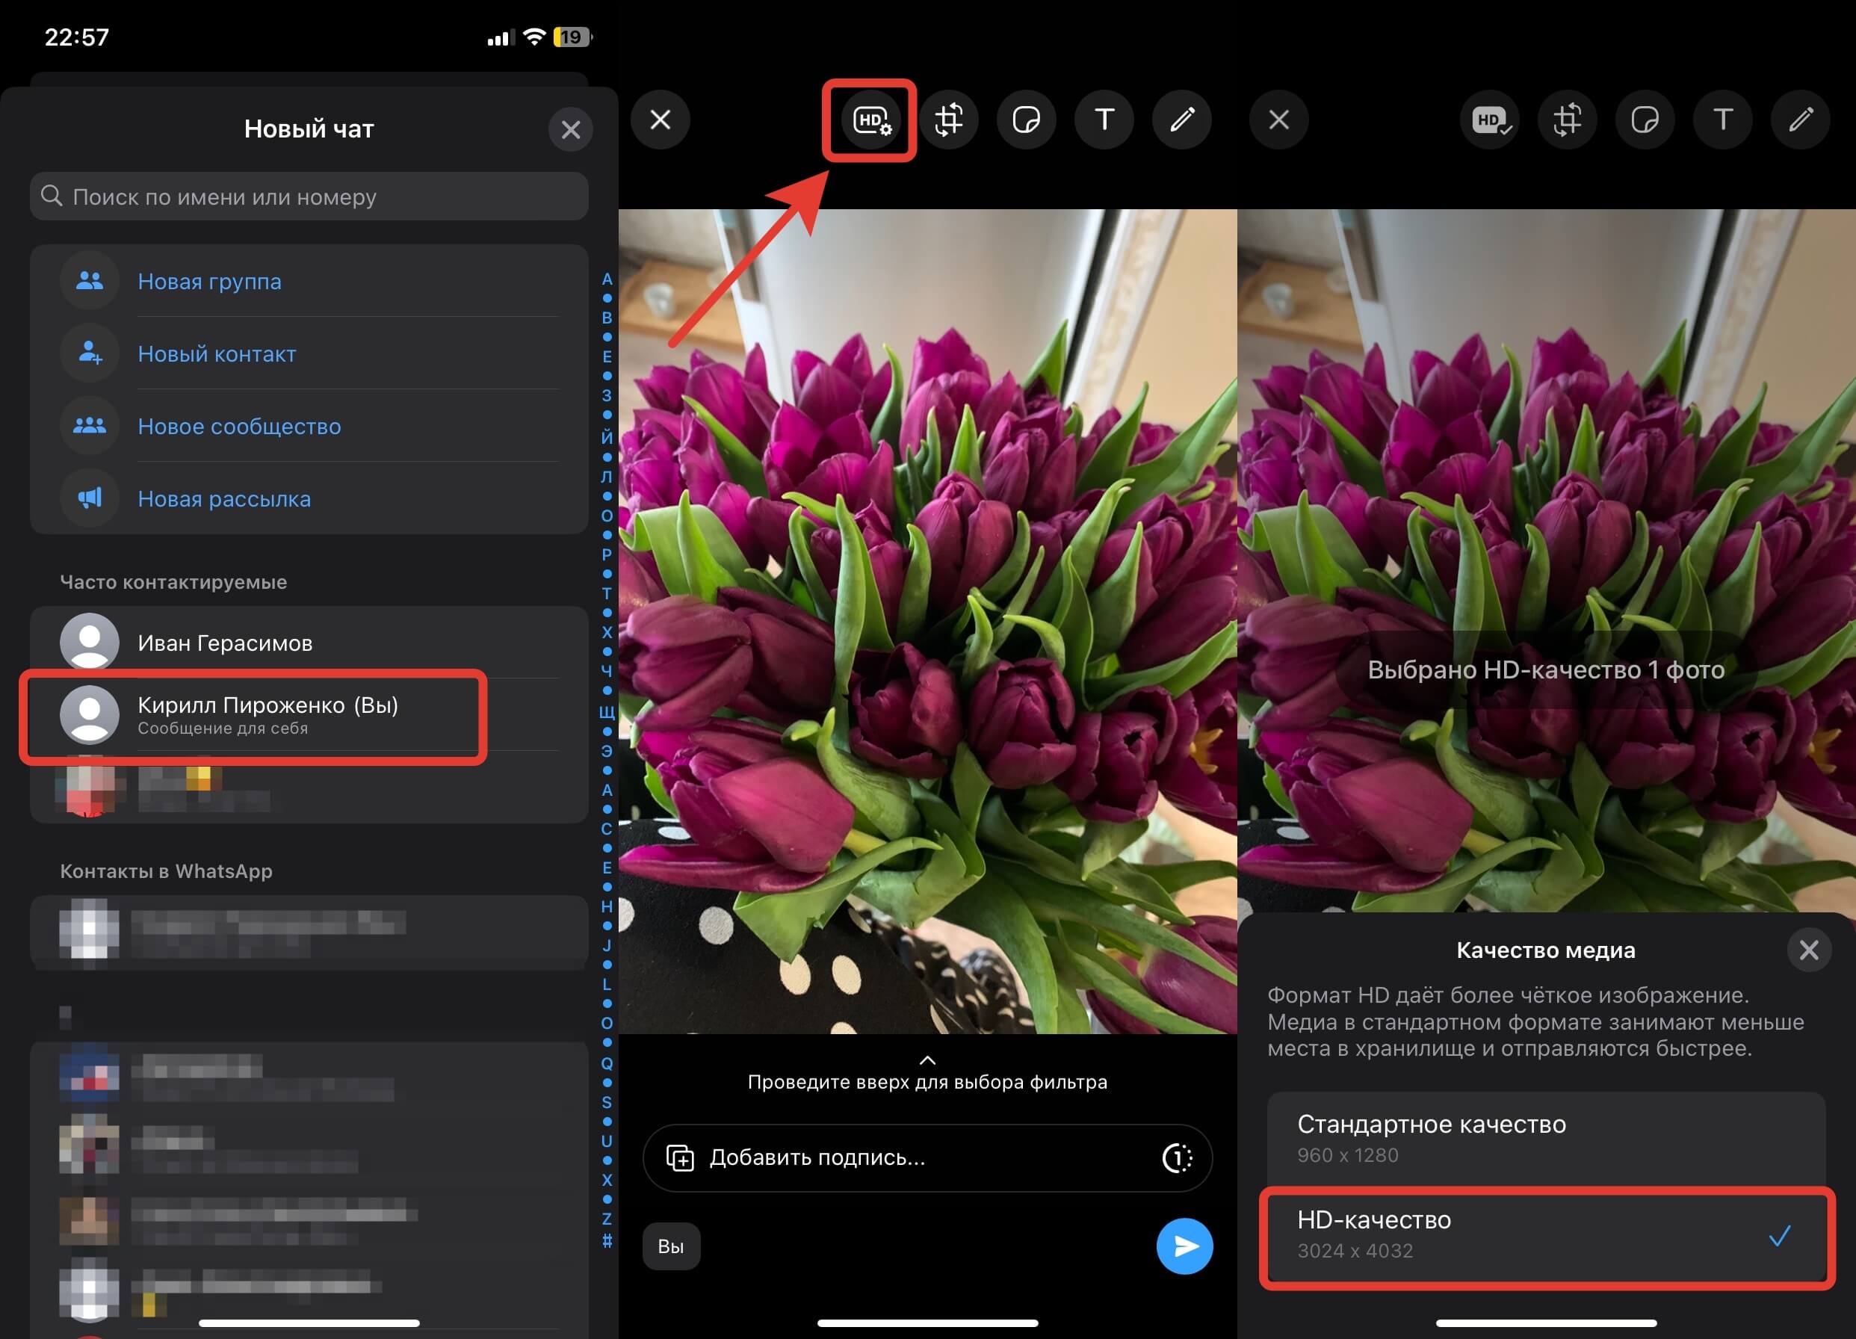1856x1339 pixels.
Task: Tap the blue send arrow button
Action: coord(1184,1246)
